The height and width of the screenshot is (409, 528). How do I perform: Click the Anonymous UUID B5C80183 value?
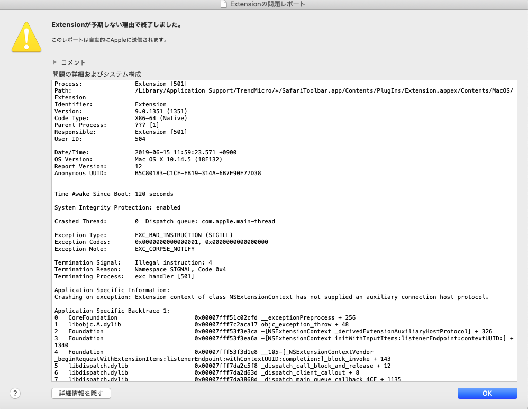pos(198,173)
